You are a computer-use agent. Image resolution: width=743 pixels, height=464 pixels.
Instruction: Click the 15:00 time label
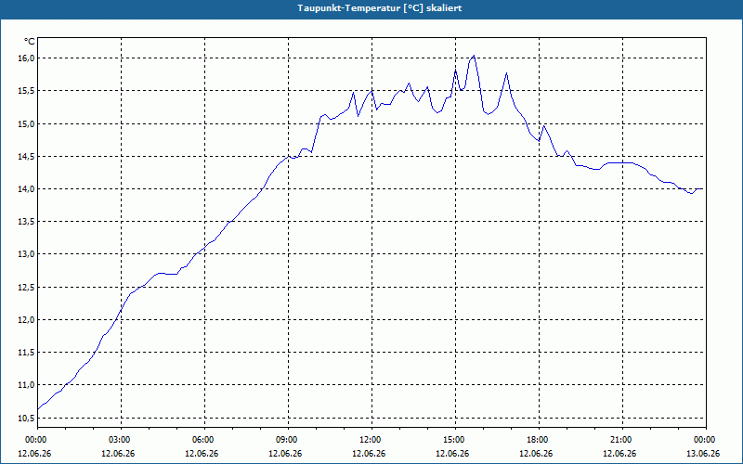click(455, 440)
